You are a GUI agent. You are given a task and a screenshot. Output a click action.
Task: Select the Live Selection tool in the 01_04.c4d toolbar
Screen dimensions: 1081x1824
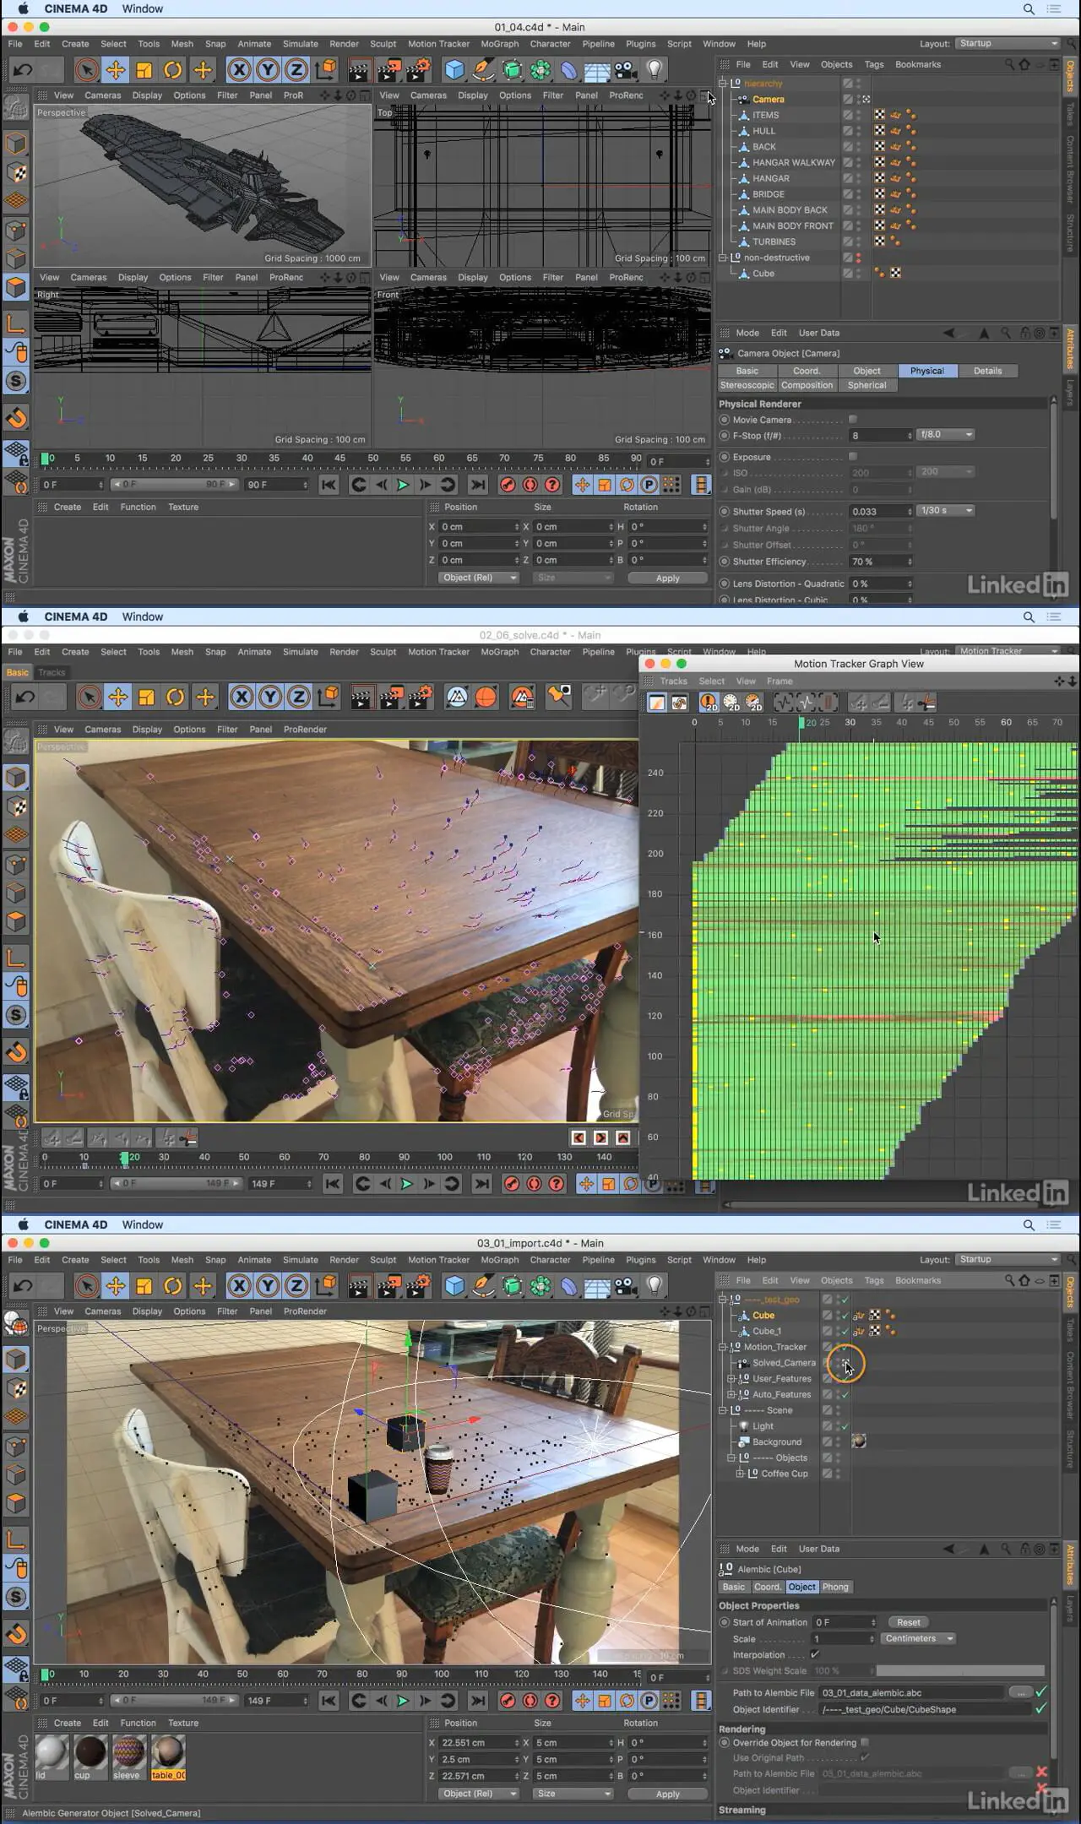[x=86, y=69]
